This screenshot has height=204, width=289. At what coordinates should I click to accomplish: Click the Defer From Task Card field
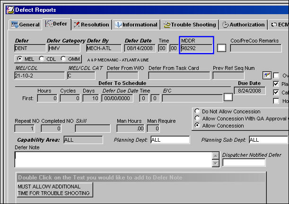179,76
